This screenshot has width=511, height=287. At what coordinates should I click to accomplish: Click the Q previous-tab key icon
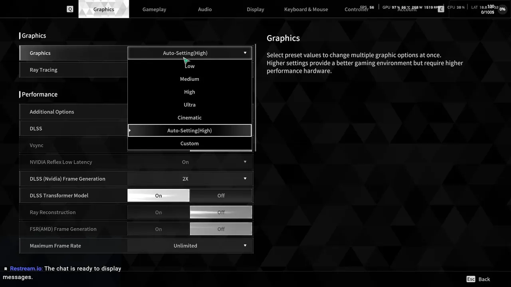click(70, 9)
